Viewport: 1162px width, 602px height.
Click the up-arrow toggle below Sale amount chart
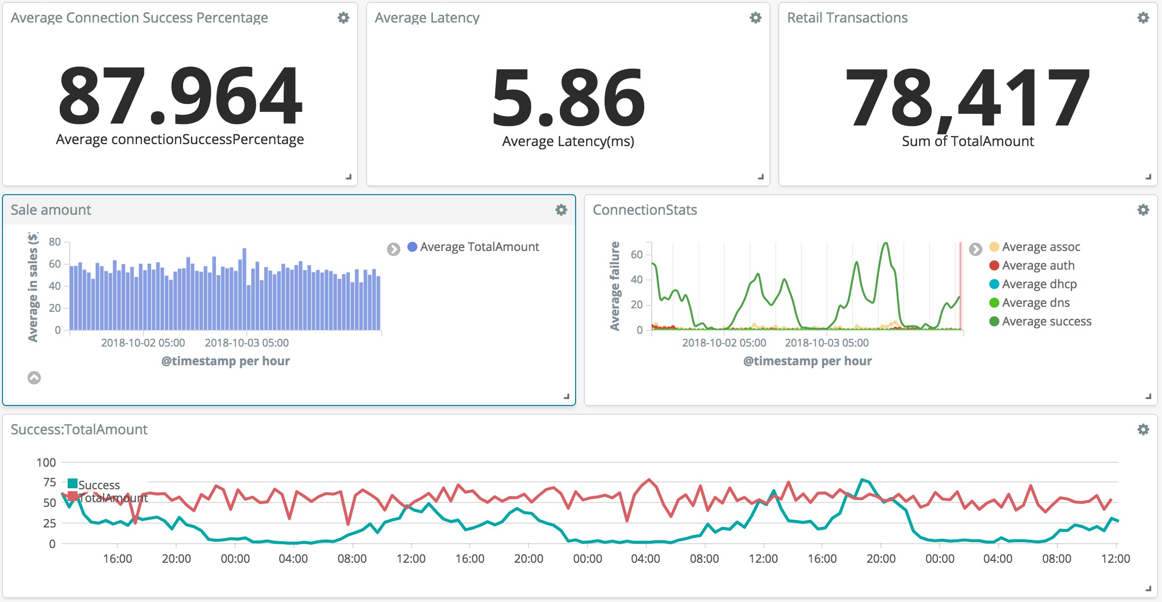[x=34, y=378]
